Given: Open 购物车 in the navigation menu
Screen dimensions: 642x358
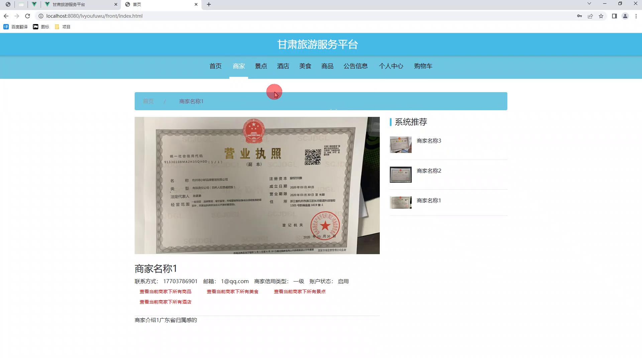Looking at the screenshot, I should pyautogui.click(x=423, y=66).
